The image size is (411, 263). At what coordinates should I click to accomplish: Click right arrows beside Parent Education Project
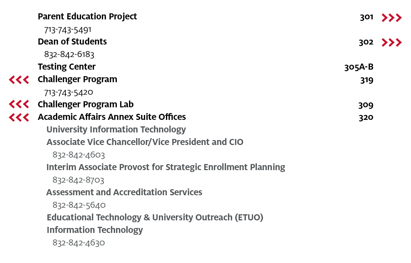(392, 18)
